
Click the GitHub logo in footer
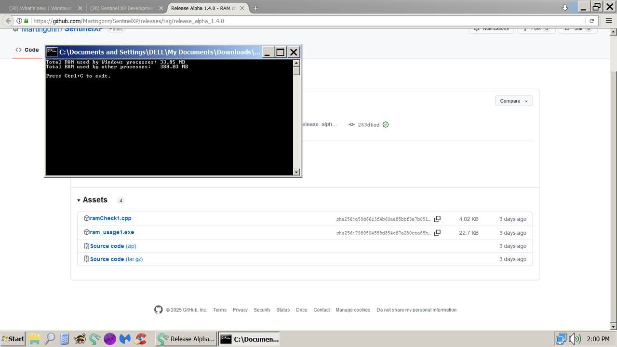[x=159, y=309]
